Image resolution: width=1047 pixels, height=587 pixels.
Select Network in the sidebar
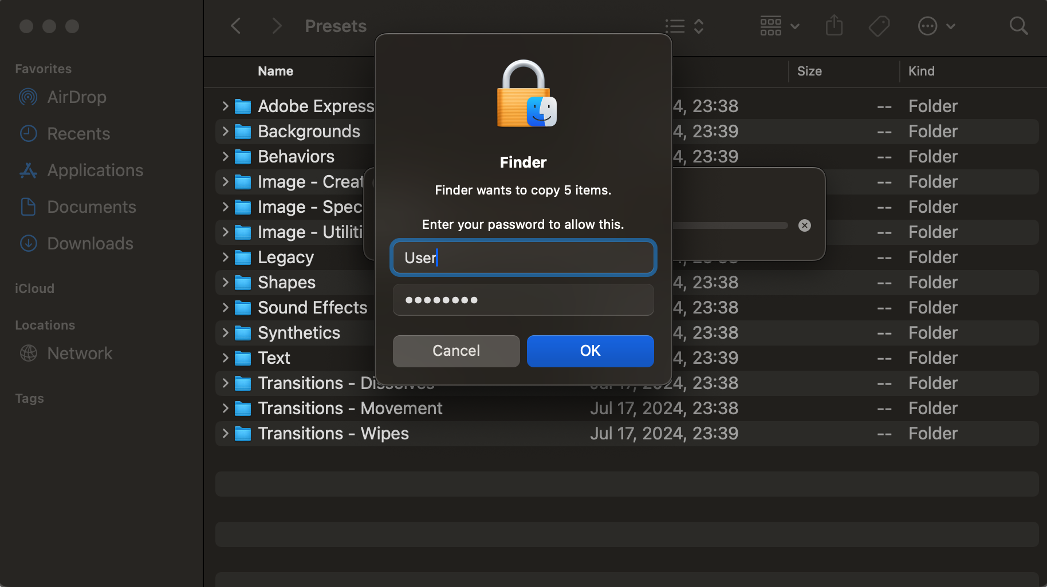point(80,354)
